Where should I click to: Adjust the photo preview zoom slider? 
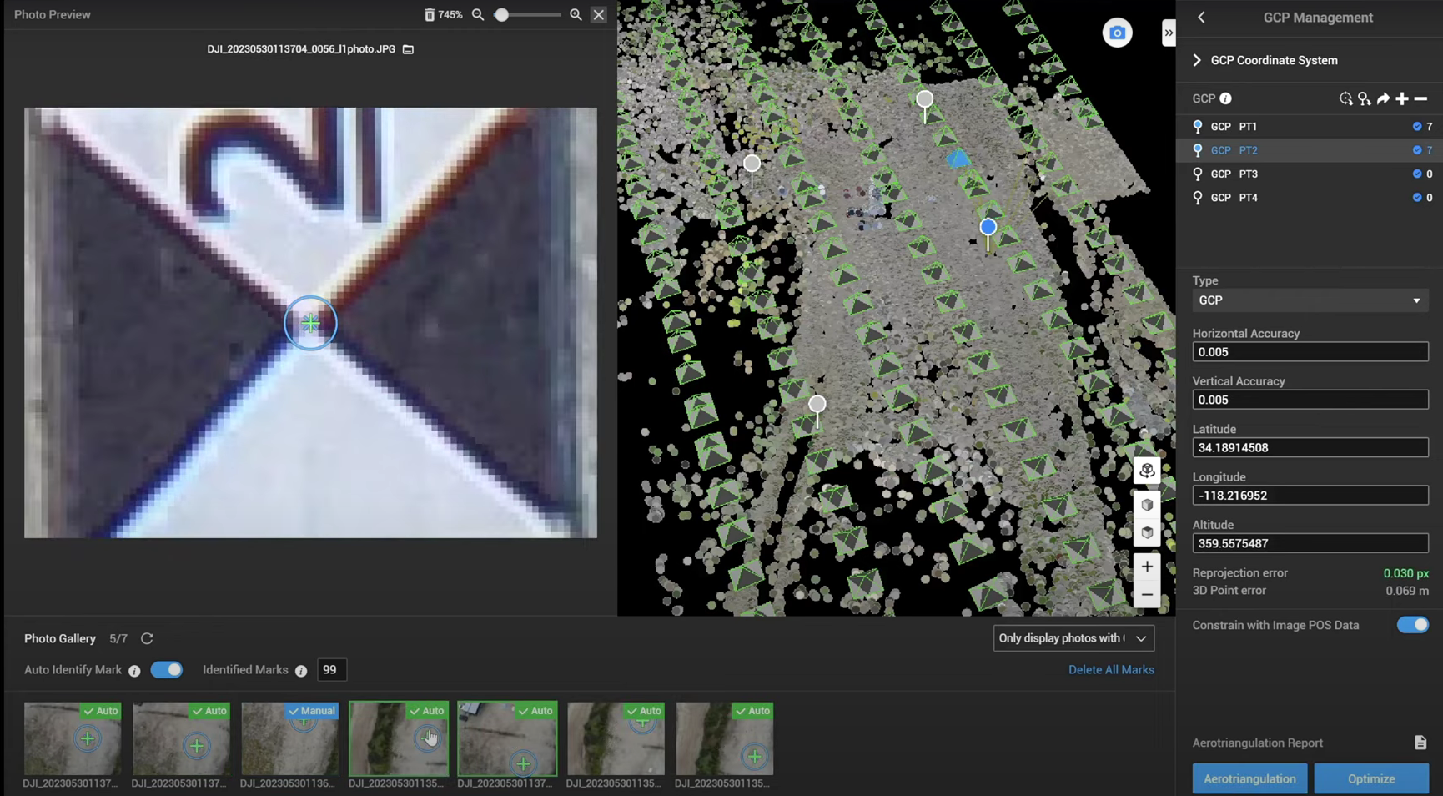(502, 15)
